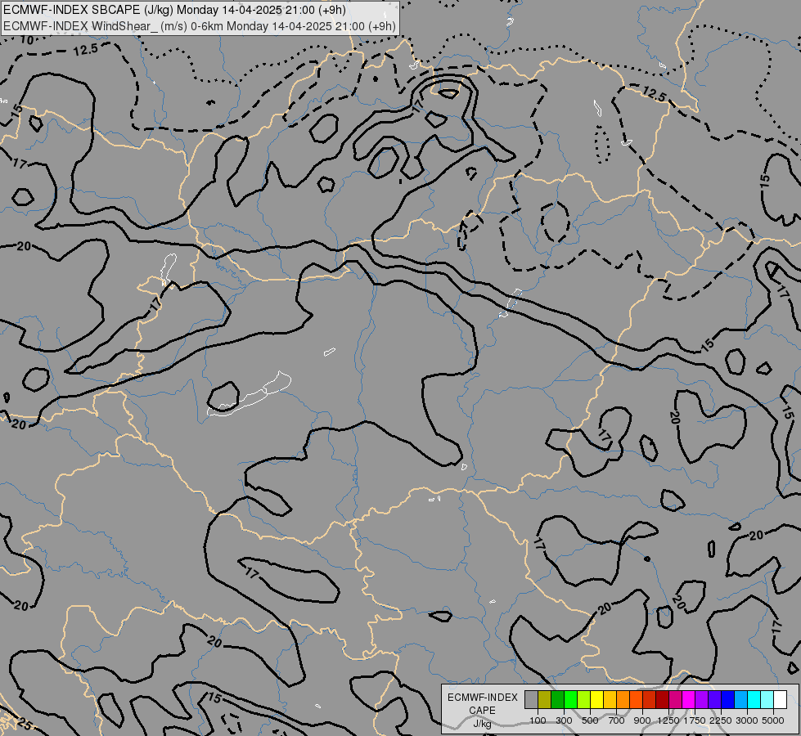Click the CAPE label in the legend
Screen dimensions: 801x736
pos(482,711)
